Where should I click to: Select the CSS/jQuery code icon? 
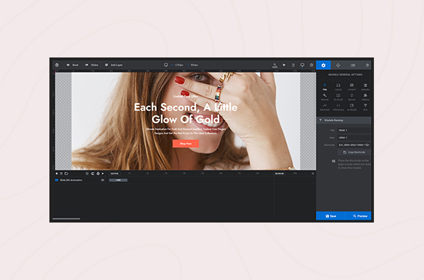point(338,108)
